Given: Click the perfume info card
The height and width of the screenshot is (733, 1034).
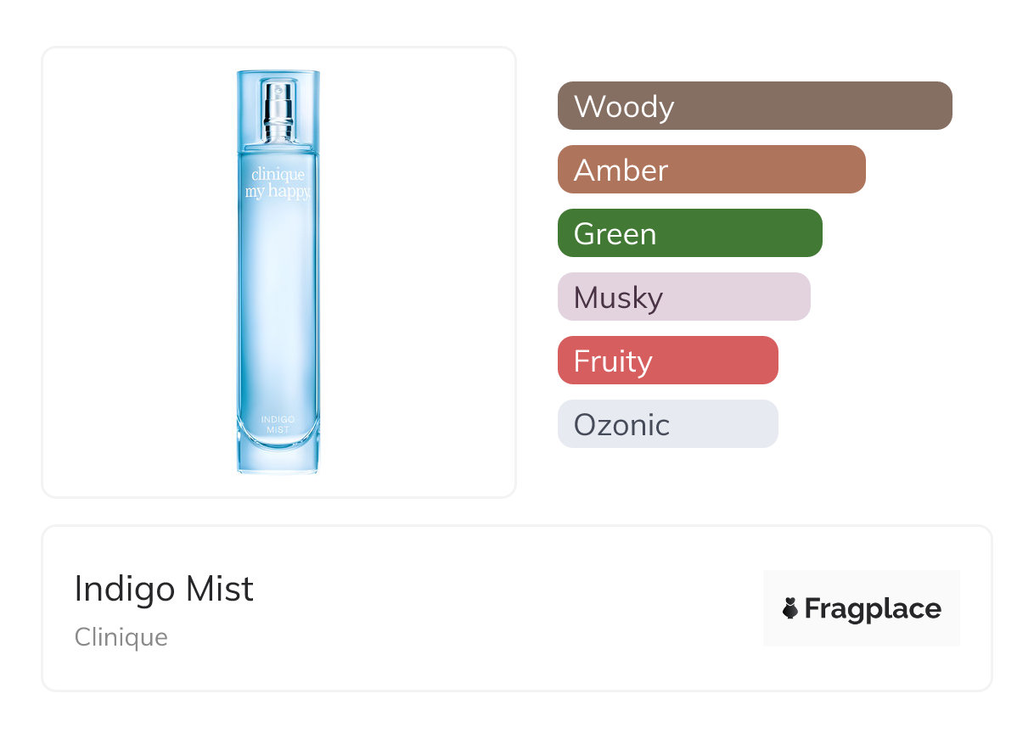Looking at the screenshot, I should (x=517, y=608).
